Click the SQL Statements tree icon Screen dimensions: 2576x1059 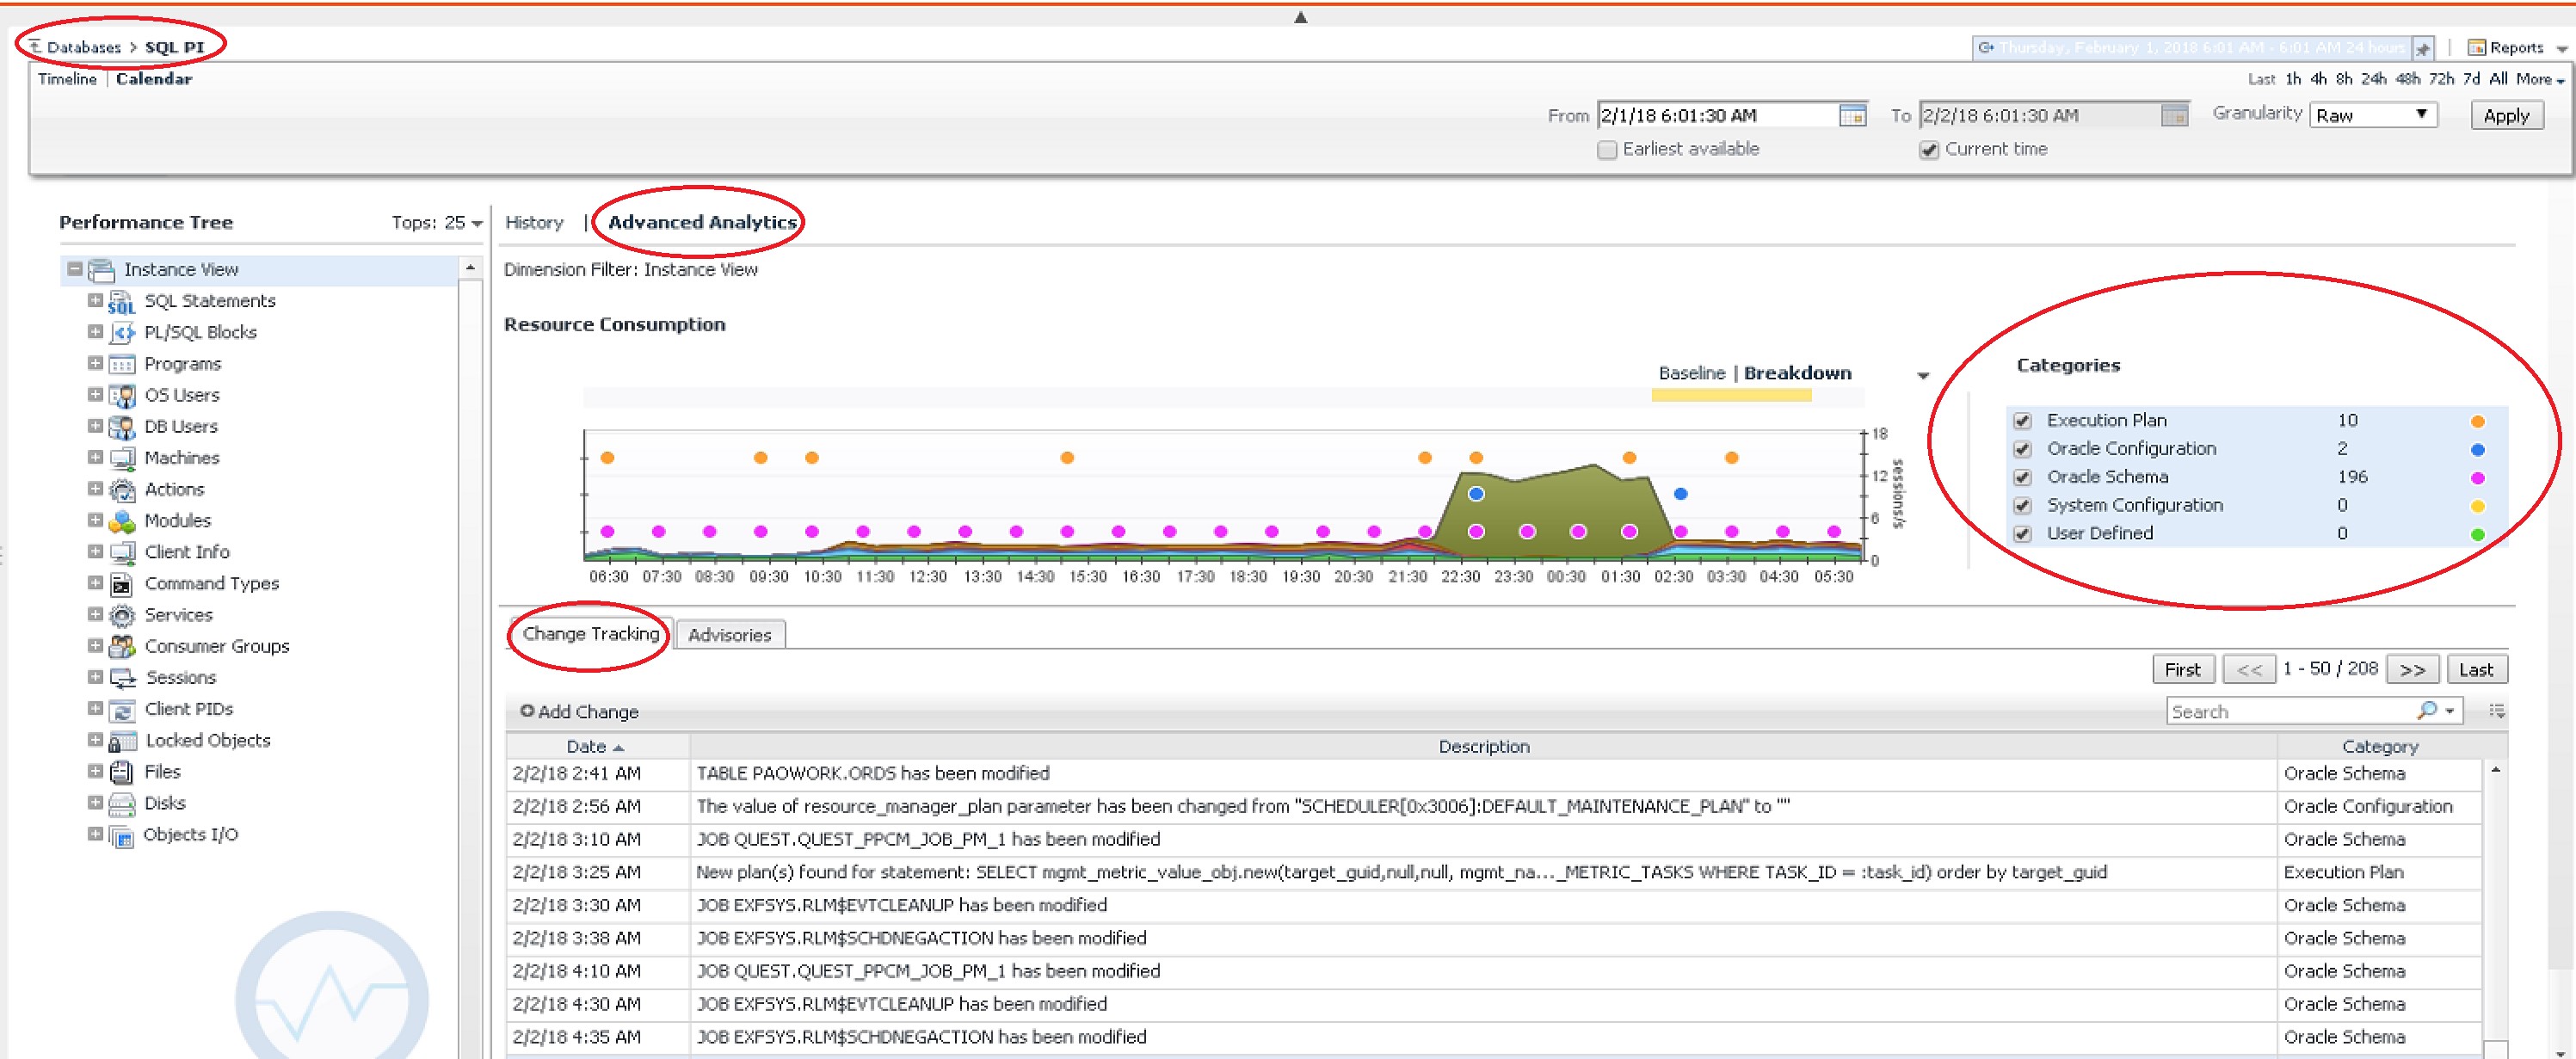click(x=121, y=301)
